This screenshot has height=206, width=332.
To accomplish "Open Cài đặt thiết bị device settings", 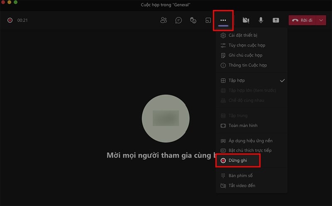I will click(x=251, y=35).
